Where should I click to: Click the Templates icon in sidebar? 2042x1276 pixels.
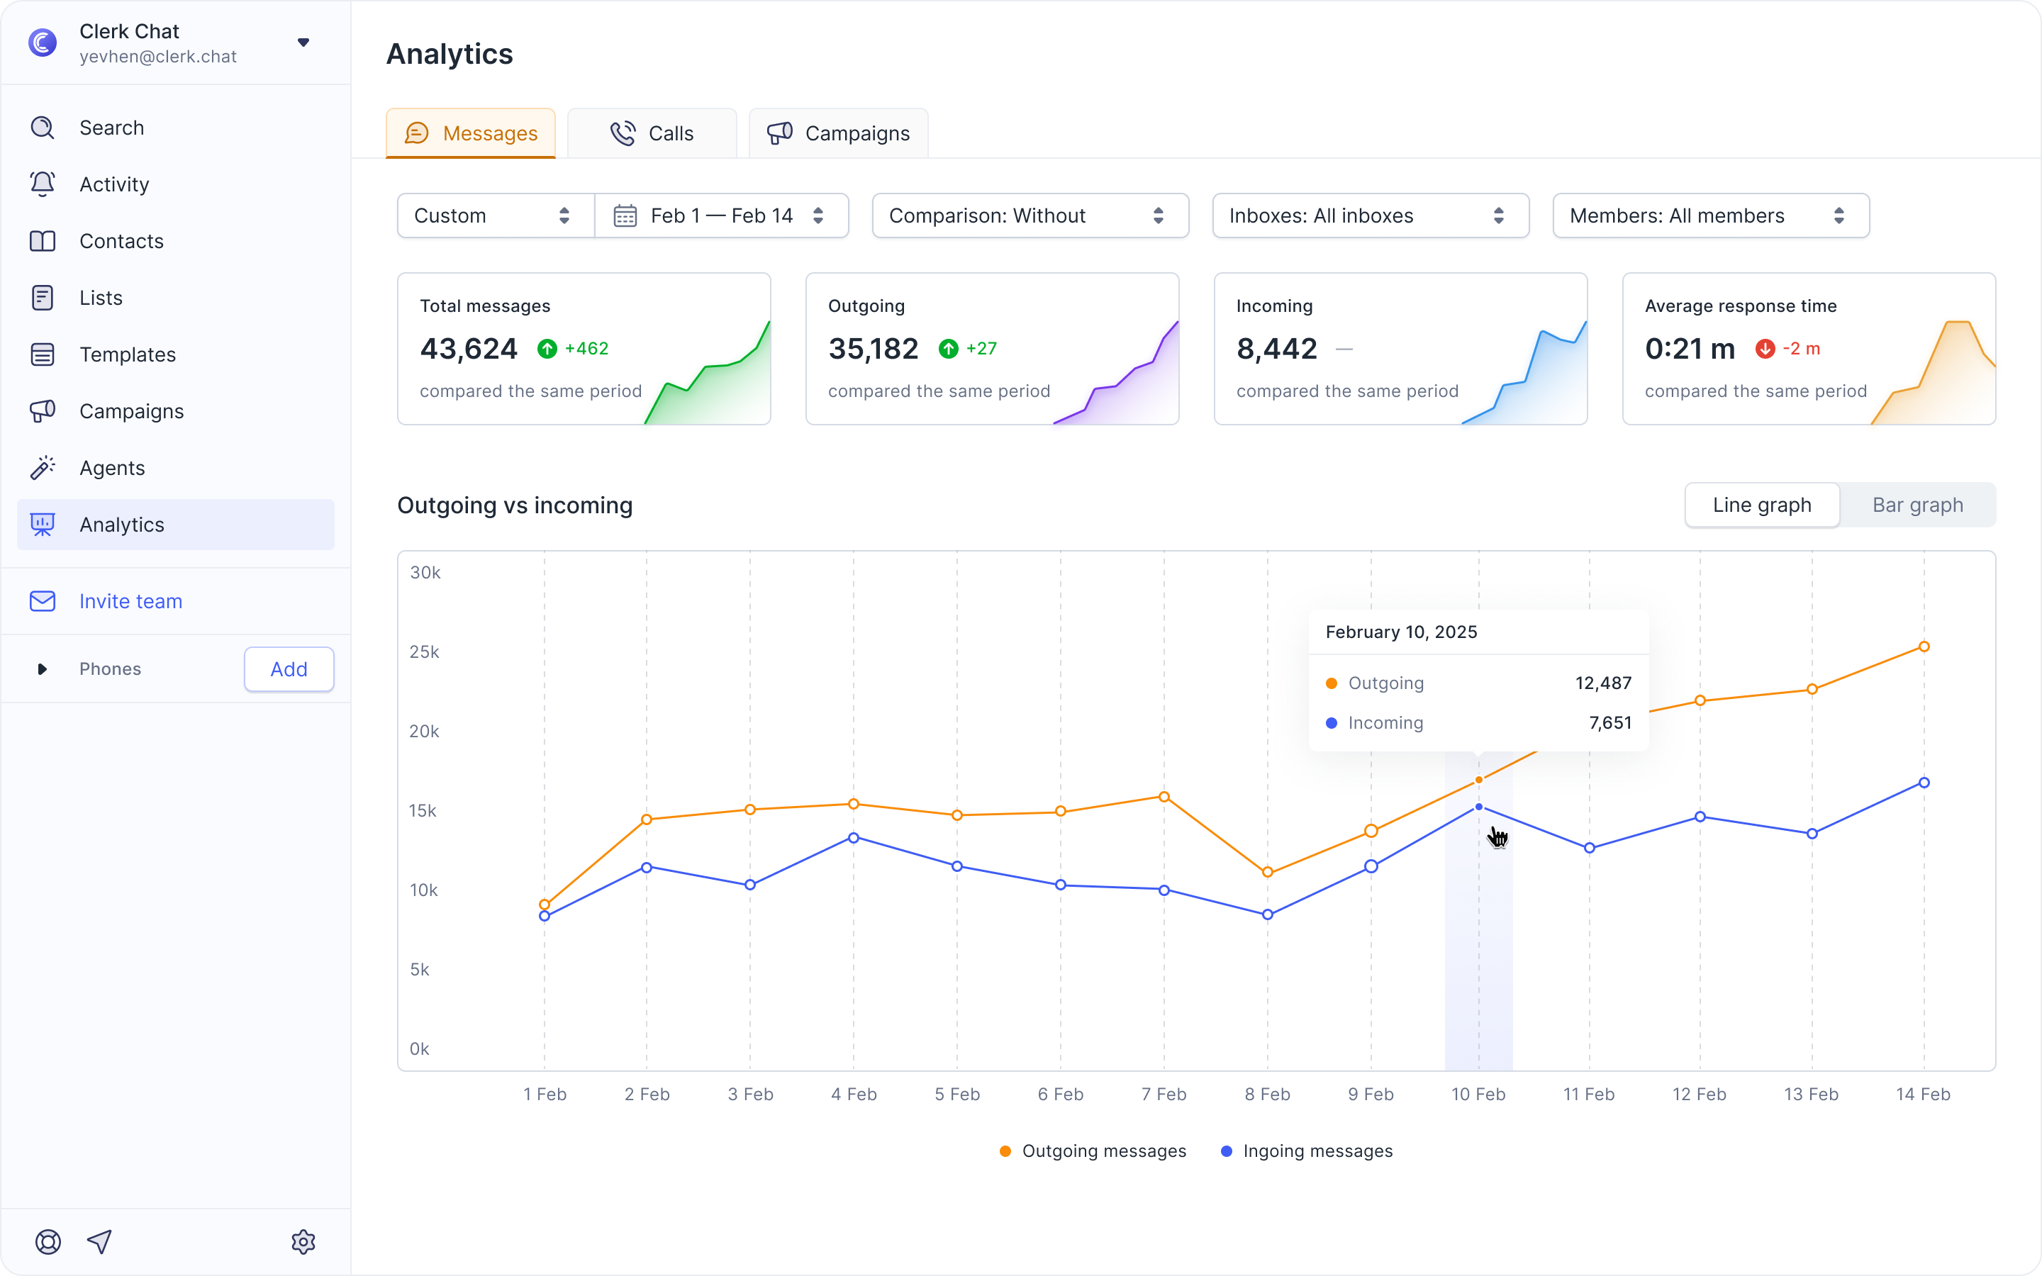click(43, 354)
